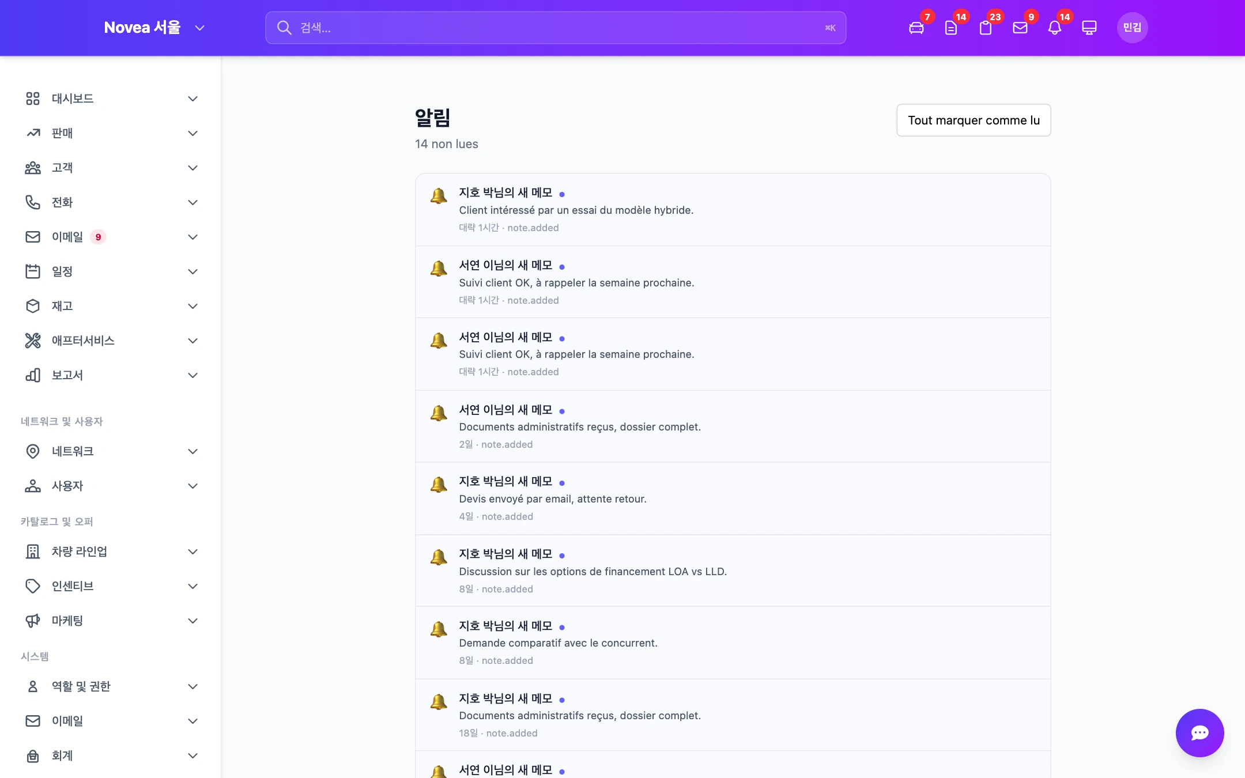
Task: Click the 판매 trending arrow icon
Action: point(33,133)
